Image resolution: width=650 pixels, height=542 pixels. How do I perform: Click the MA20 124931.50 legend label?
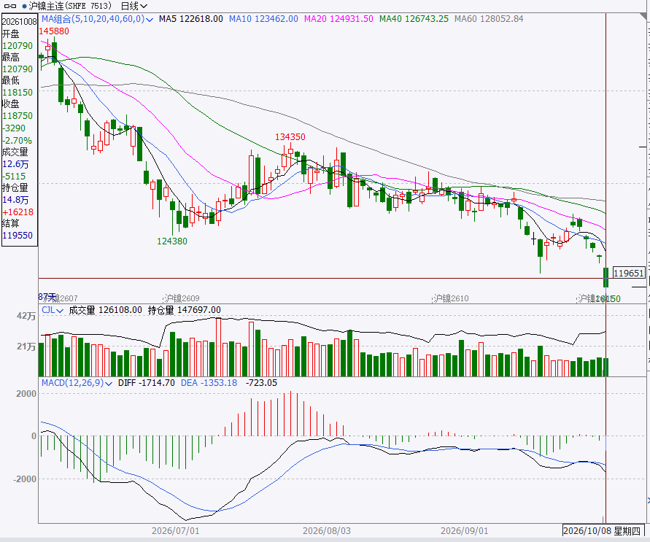(338, 19)
